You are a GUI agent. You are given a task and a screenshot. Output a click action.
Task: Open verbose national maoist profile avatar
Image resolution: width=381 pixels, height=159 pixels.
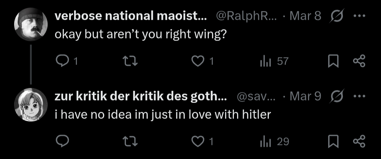coord(31,24)
